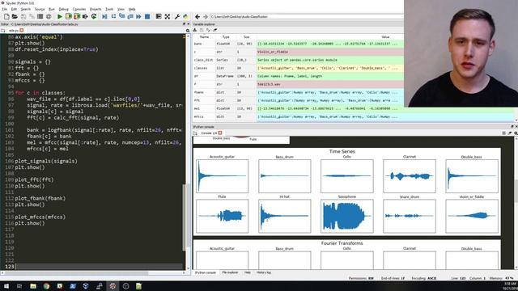Open the Help menu
Screen dimensions: 518x291
click(x=132, y=9)
